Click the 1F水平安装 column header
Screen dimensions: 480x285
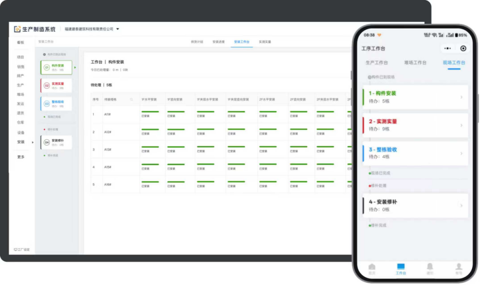149,99
